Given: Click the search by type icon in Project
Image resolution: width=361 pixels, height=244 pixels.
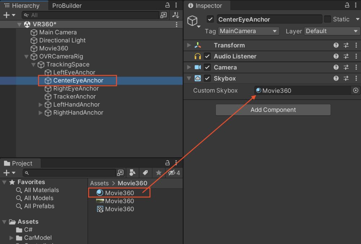Looking at the screenshot, I should [x=132, y=173].
